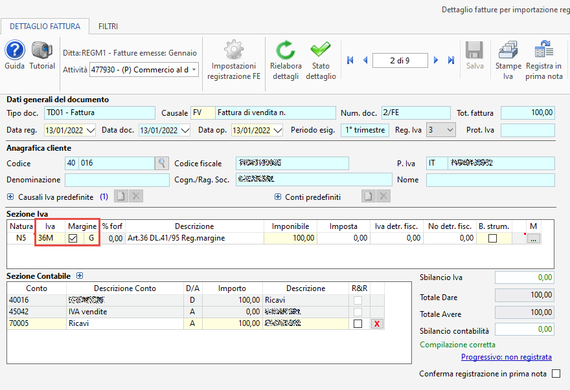The image size is (570, 390).
Task: Open the Data doc. date picker
Action: (x=185, y=130)
